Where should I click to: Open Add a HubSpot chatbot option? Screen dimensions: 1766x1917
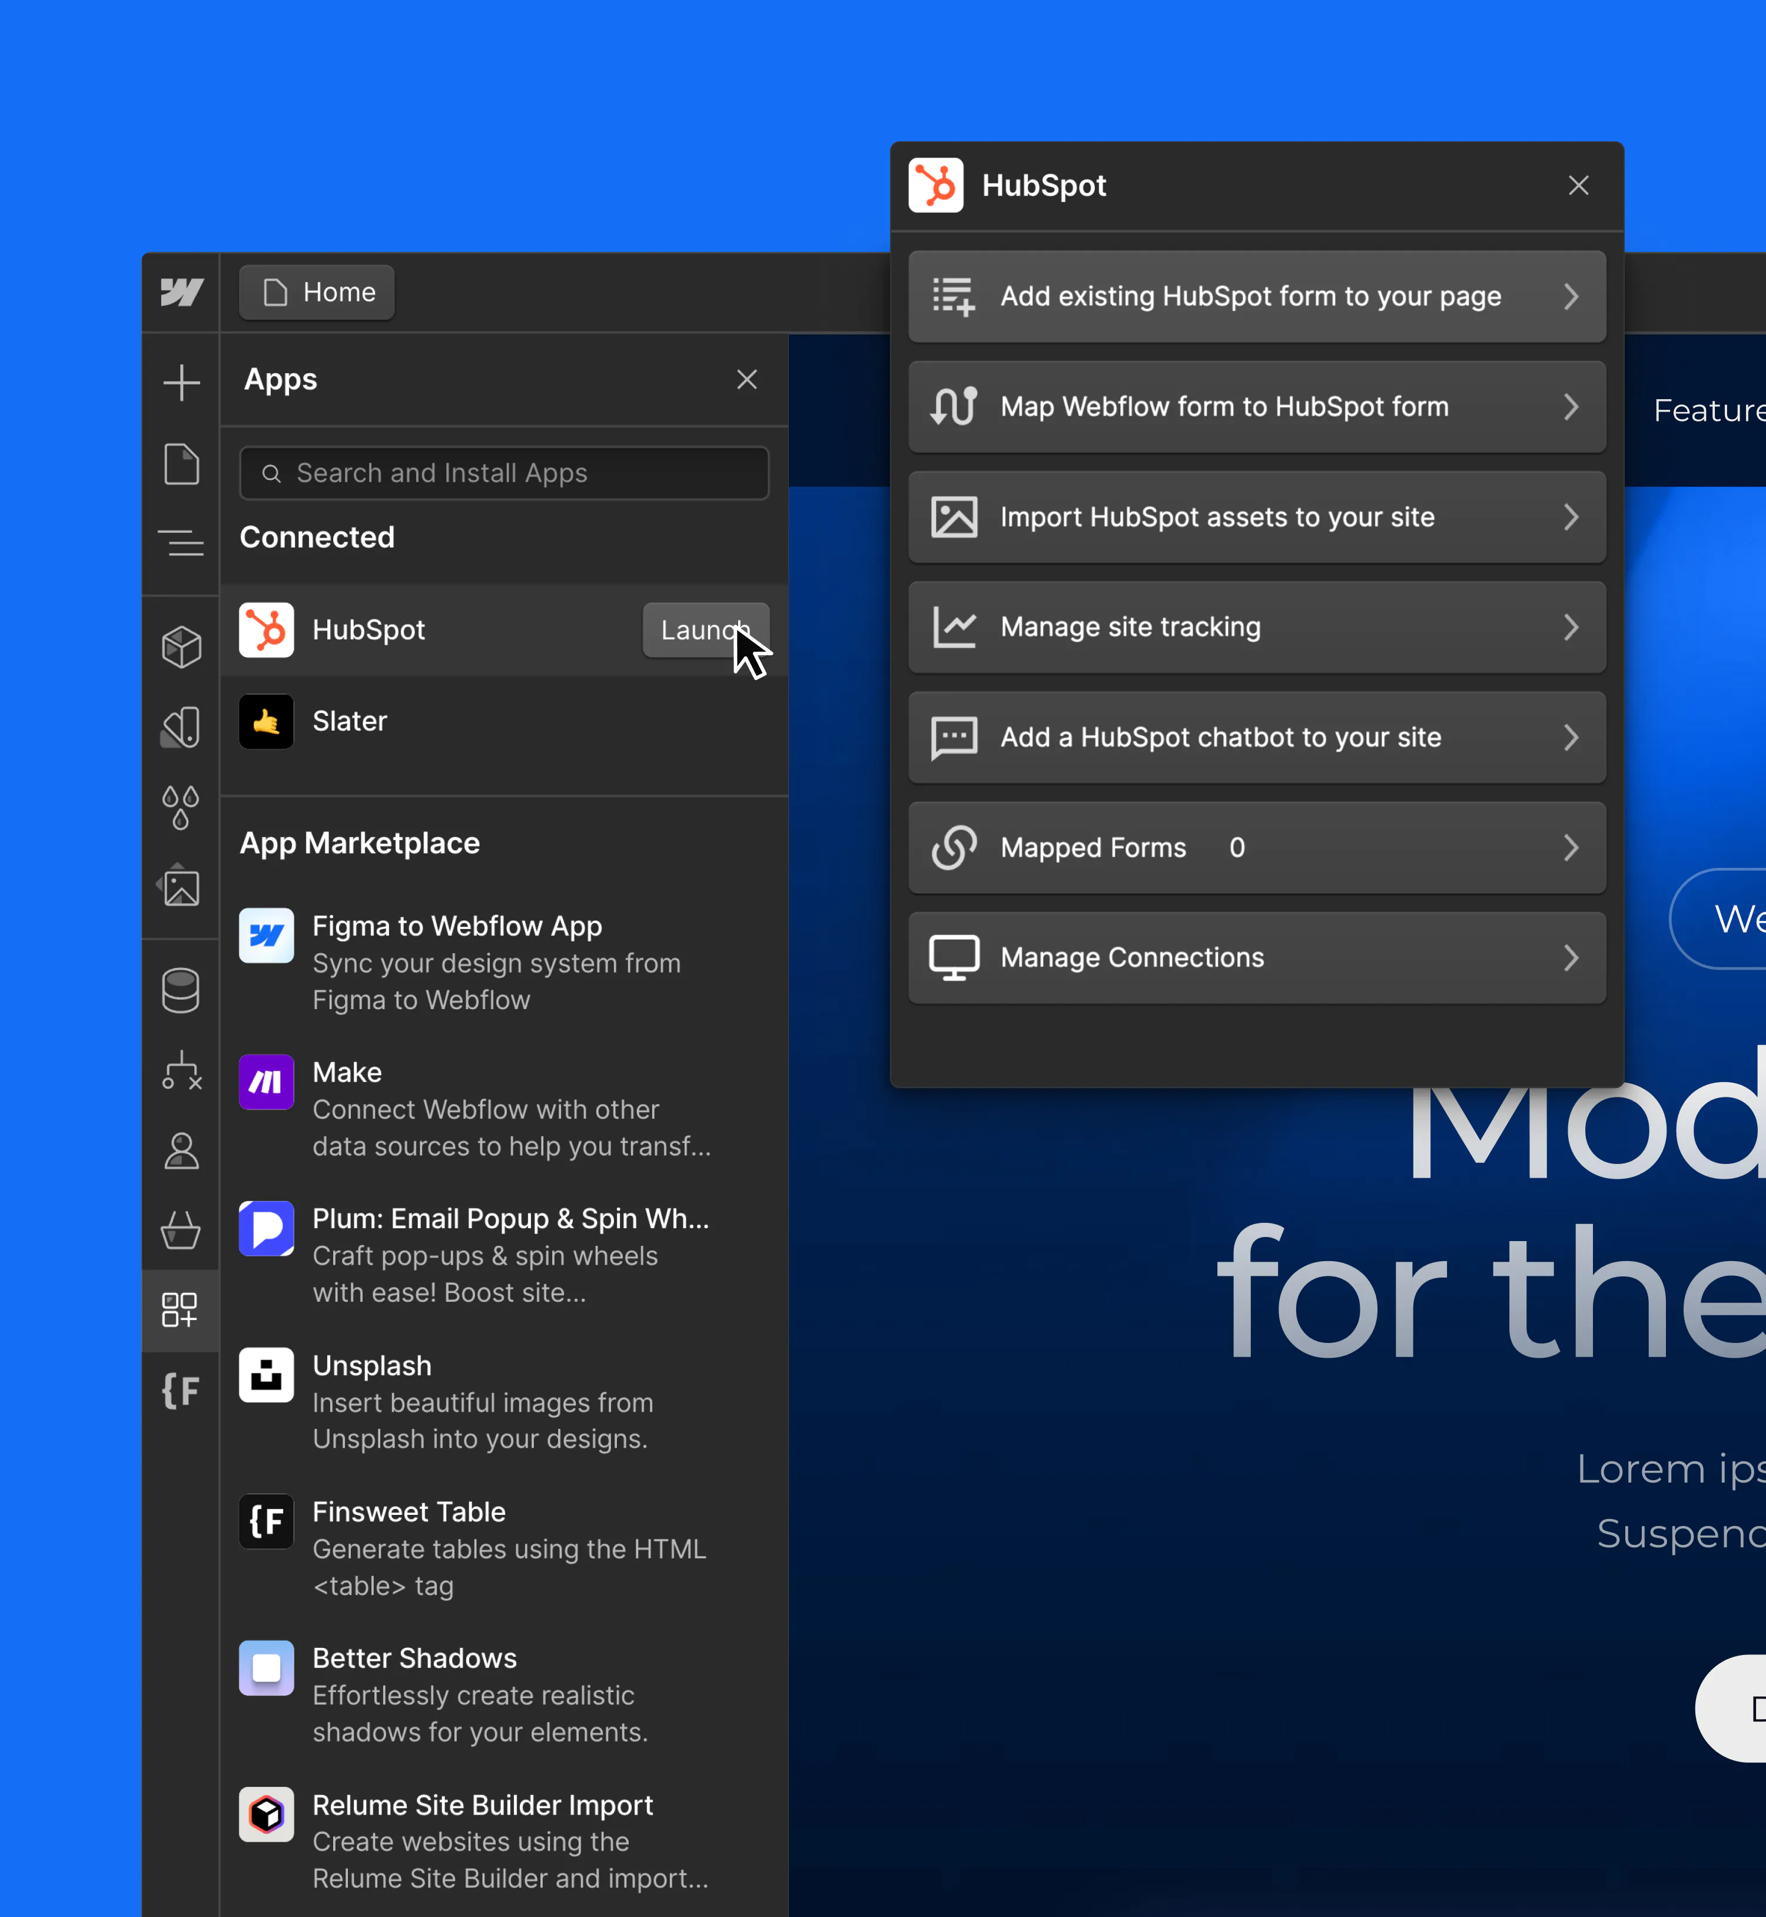[1257, 738]
